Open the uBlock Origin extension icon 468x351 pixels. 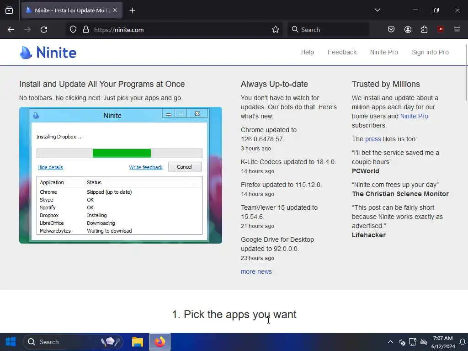[x=440, y=29]
